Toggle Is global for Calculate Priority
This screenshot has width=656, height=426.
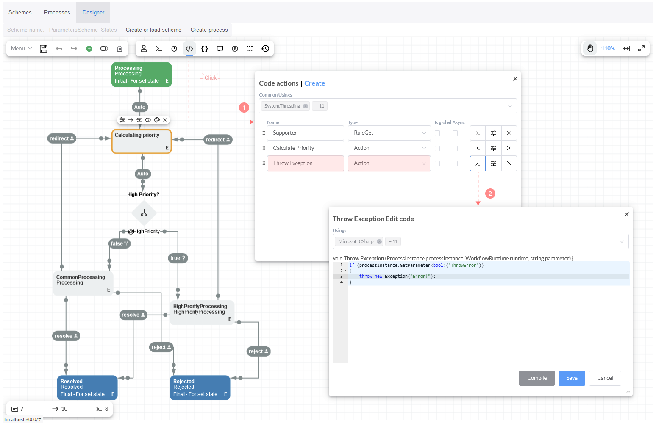pos(437,148)
